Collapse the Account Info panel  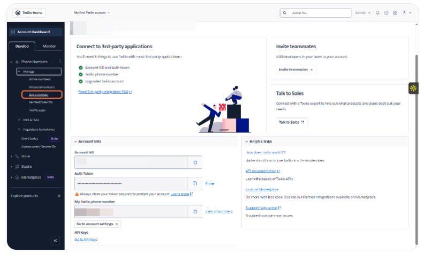75,141
